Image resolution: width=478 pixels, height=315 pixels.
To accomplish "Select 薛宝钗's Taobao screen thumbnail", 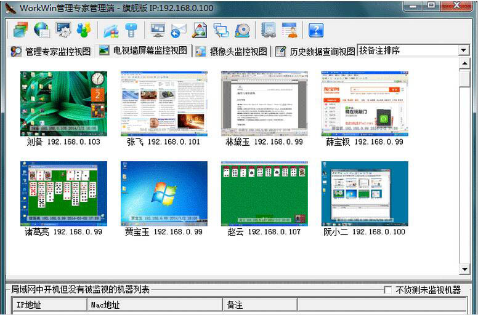I will [365, 103].
